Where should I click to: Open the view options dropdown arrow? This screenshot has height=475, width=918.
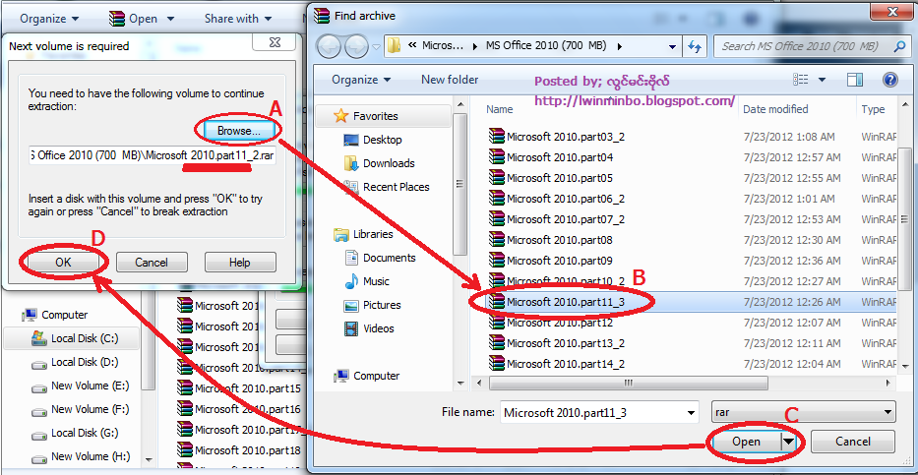coord(822,80)
